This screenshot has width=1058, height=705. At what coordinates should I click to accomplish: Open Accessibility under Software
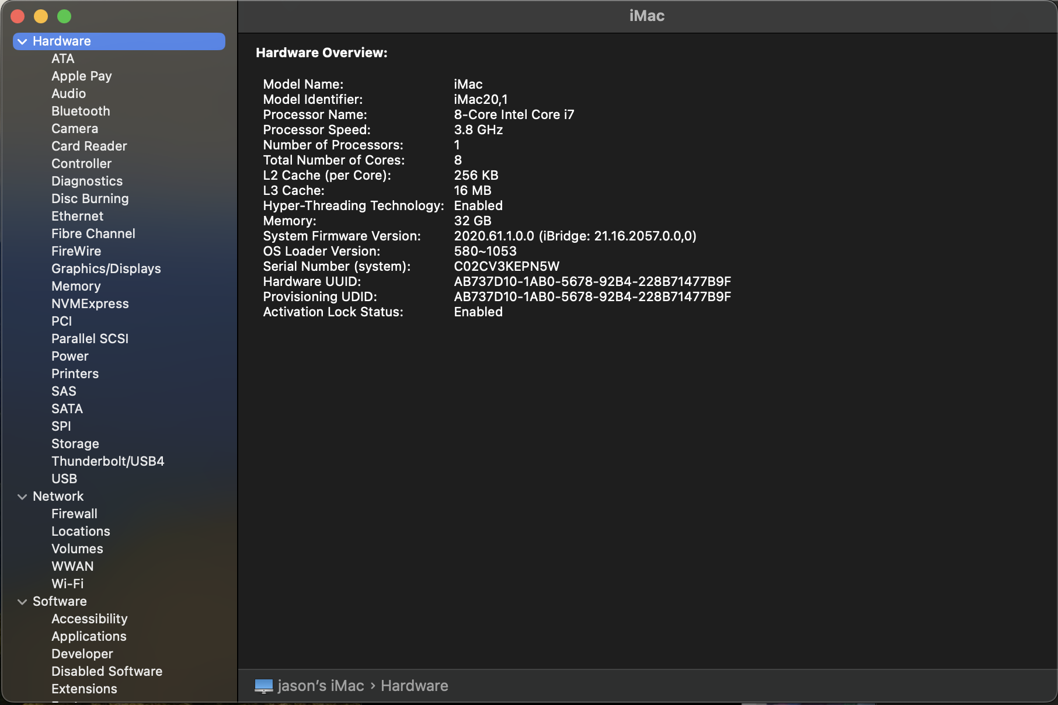click(x=89, y=619)
